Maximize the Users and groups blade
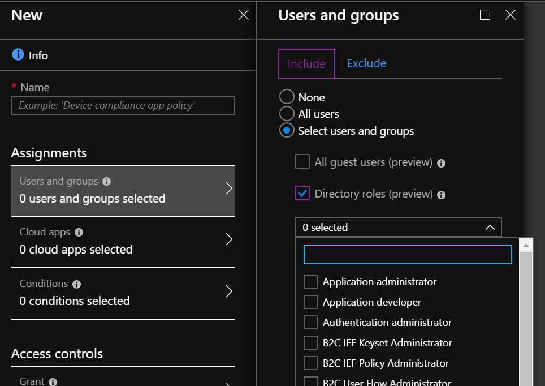This screenshot has width=545, height=386. click(x=485, y=15)
